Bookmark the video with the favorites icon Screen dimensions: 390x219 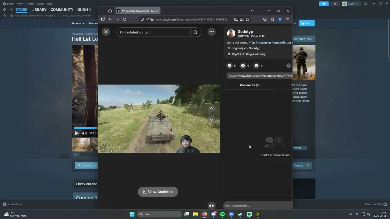pyautogui.click(x=256, y=66)
